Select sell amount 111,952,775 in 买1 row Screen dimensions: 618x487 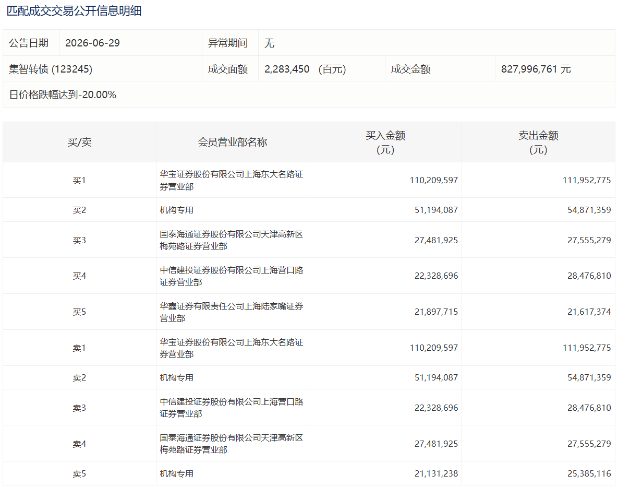tap(587, 180)
